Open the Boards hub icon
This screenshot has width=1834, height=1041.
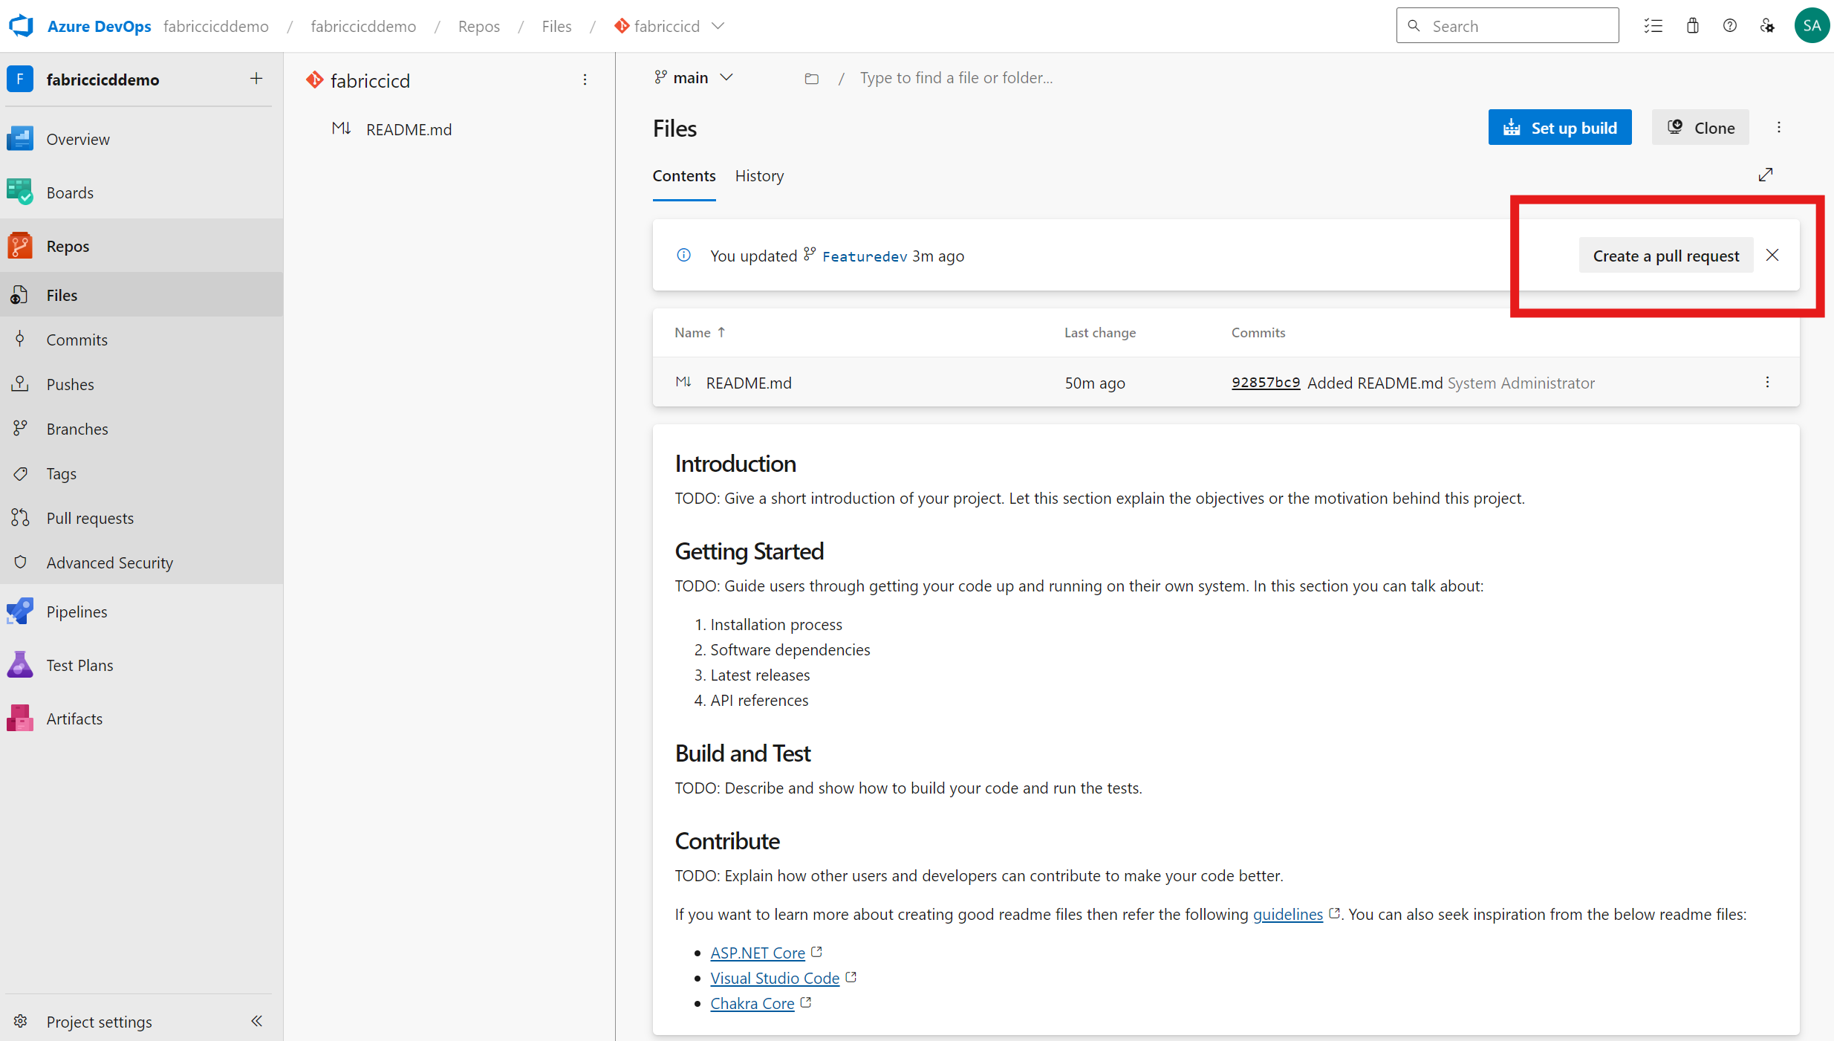pyautogui.click(x=20, y=192)
